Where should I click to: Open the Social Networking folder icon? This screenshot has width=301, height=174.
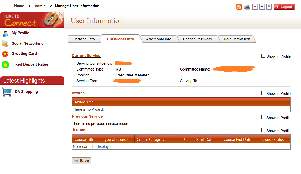click(5, 44)
